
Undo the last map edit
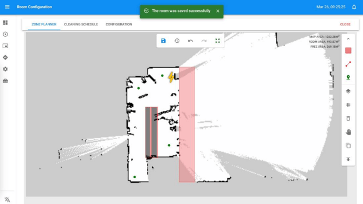click(190, 41)
